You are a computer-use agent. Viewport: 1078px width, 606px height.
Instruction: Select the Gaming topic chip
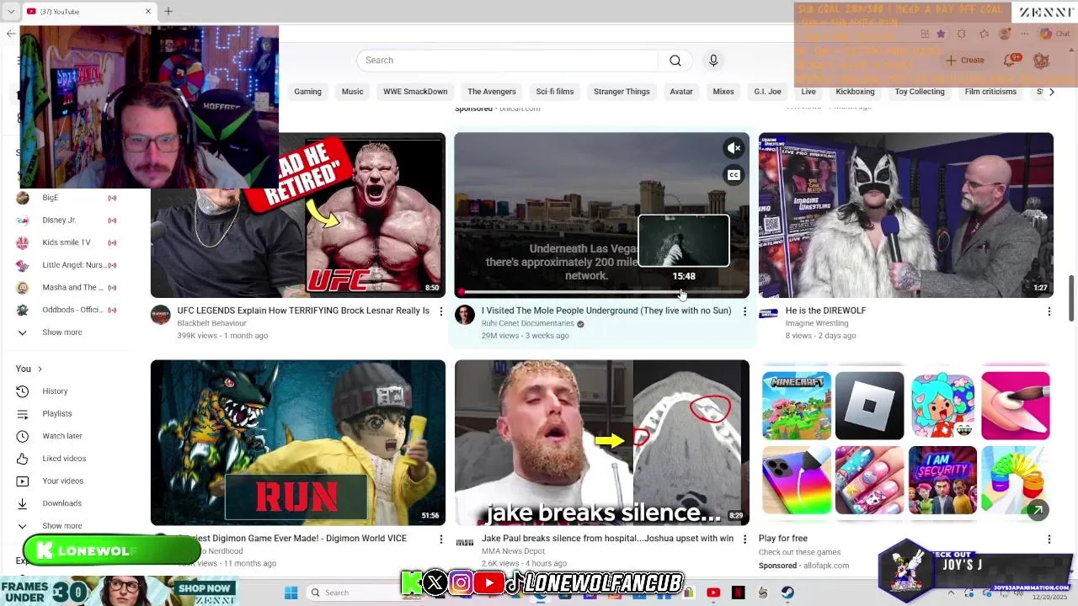(x=308, y=92)
